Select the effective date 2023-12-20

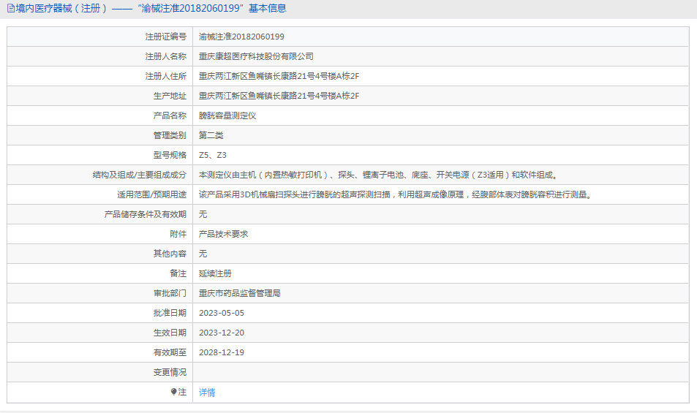coord(222,333)
